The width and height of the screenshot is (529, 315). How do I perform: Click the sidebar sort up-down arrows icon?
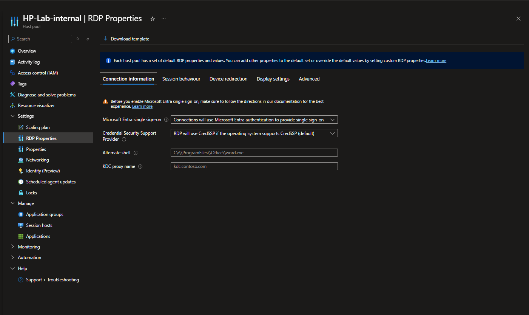[78, 39]
